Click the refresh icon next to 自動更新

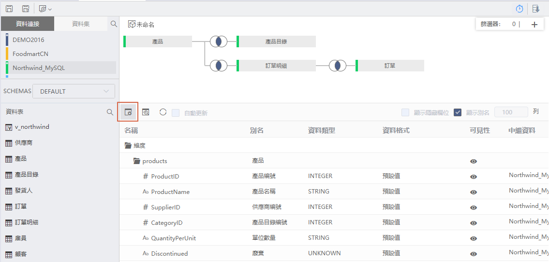point(163,112)
